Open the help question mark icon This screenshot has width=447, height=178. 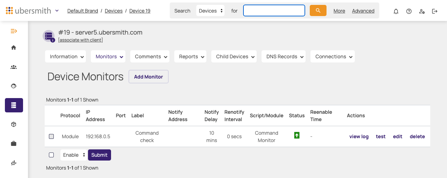tap(409, 11)
